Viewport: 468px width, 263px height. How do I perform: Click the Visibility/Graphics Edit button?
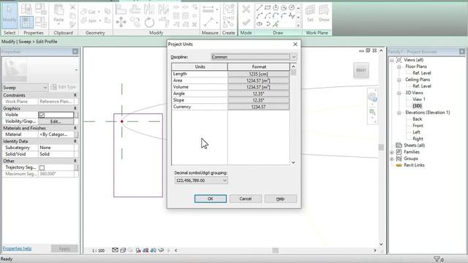click(x=56, y=121)
